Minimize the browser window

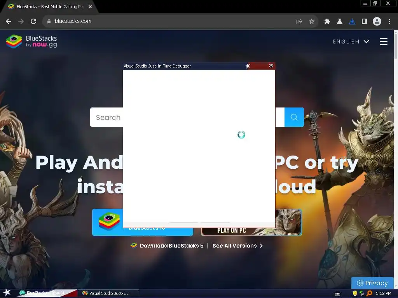365,3
